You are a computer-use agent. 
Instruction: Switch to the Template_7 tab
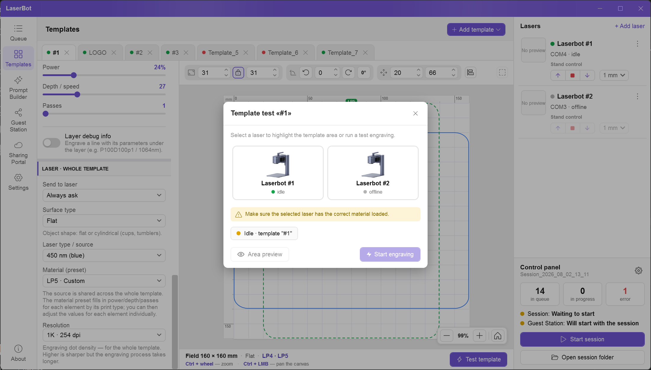point(345,53)
